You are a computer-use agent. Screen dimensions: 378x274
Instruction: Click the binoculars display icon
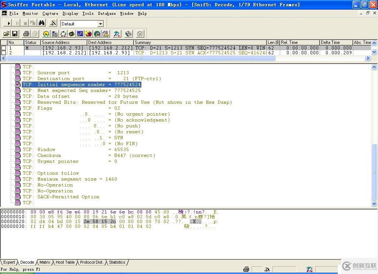(x=41, y=23)
